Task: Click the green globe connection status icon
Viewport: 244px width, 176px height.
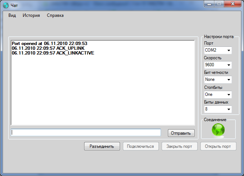Action: [218, 130]
